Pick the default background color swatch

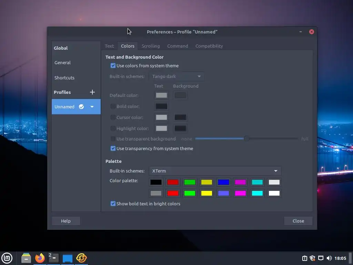point(180,95)
